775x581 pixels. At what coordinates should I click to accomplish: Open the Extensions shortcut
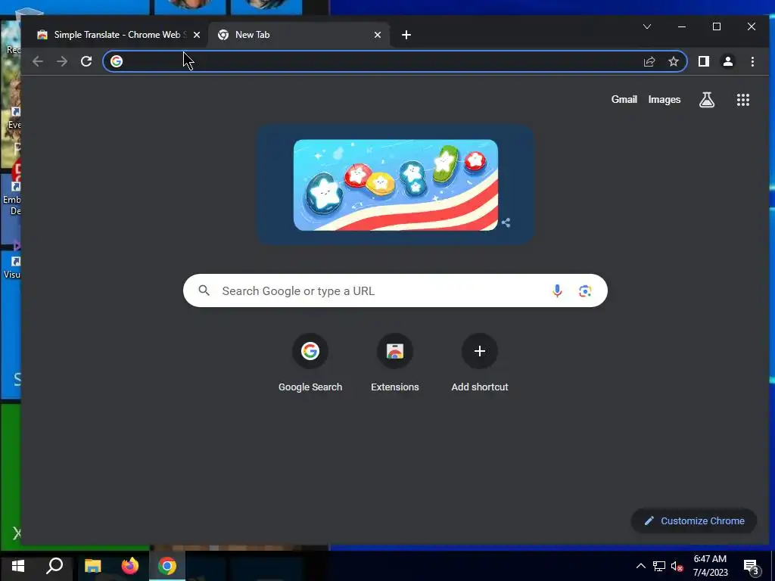tap(395, 364)
